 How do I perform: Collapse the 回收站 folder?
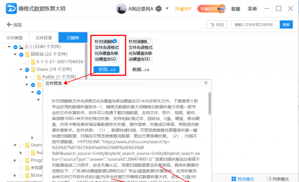click(x=15, y=54)
